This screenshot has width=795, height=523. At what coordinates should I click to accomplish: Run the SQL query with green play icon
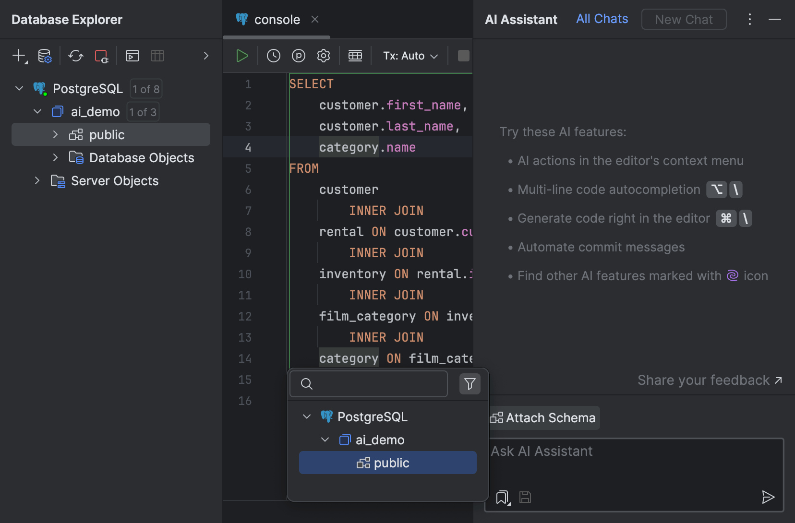coord(241,55)
